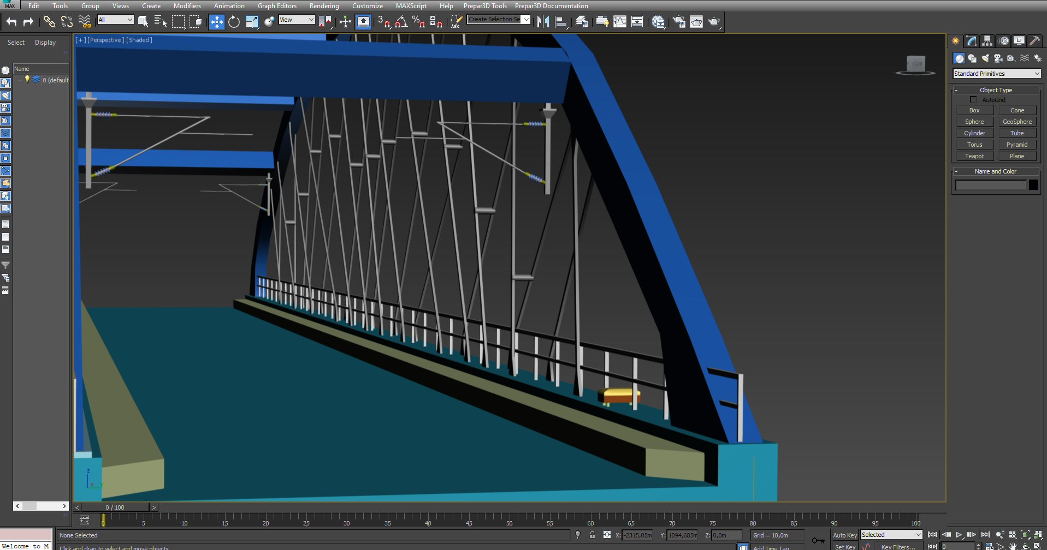
Task: Click the Undo arrow icon
Action: point(11,22)
